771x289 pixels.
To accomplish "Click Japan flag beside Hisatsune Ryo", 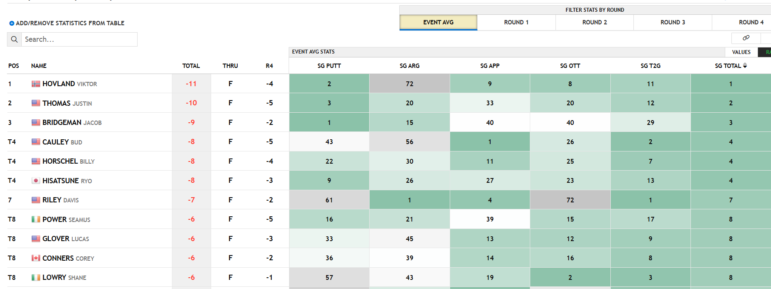I will click(x=36, y=181).
